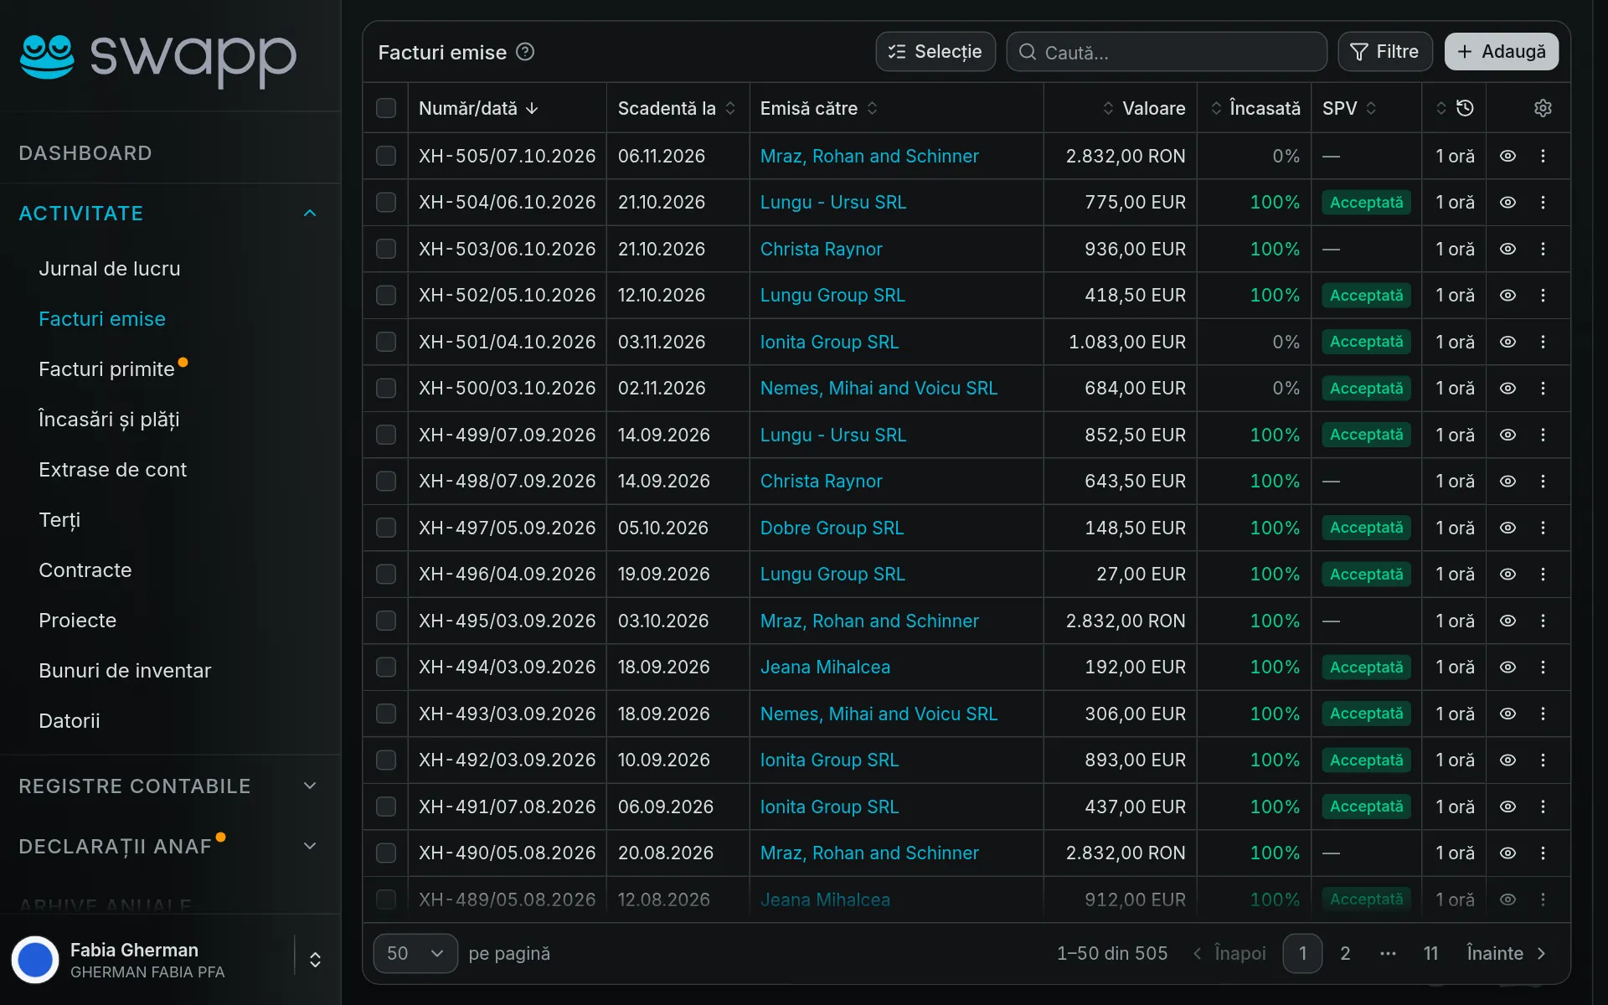The image size is (1608, 1005).
Task: Sort by Scadentă la column
Action: click(677, 108)
